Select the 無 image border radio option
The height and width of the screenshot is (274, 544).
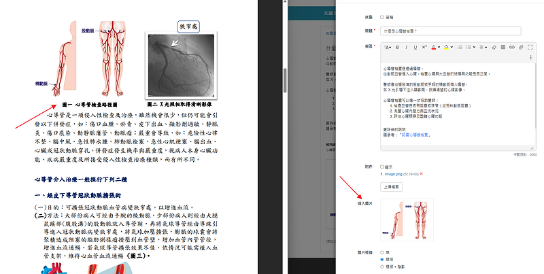pos(382,252)
